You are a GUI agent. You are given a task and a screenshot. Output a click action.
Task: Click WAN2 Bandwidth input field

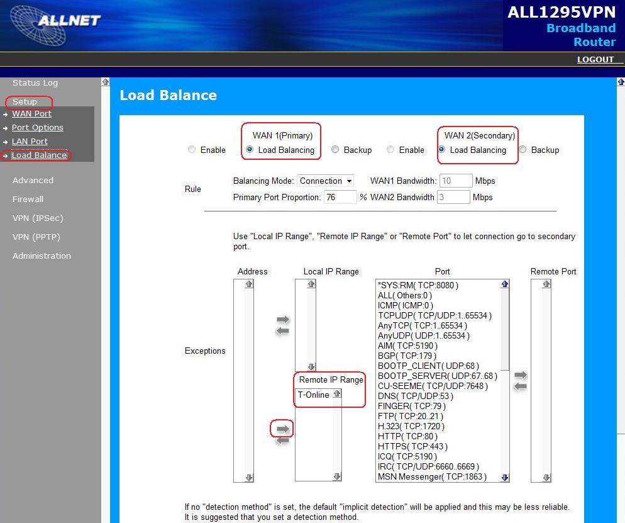pos(453,197)
